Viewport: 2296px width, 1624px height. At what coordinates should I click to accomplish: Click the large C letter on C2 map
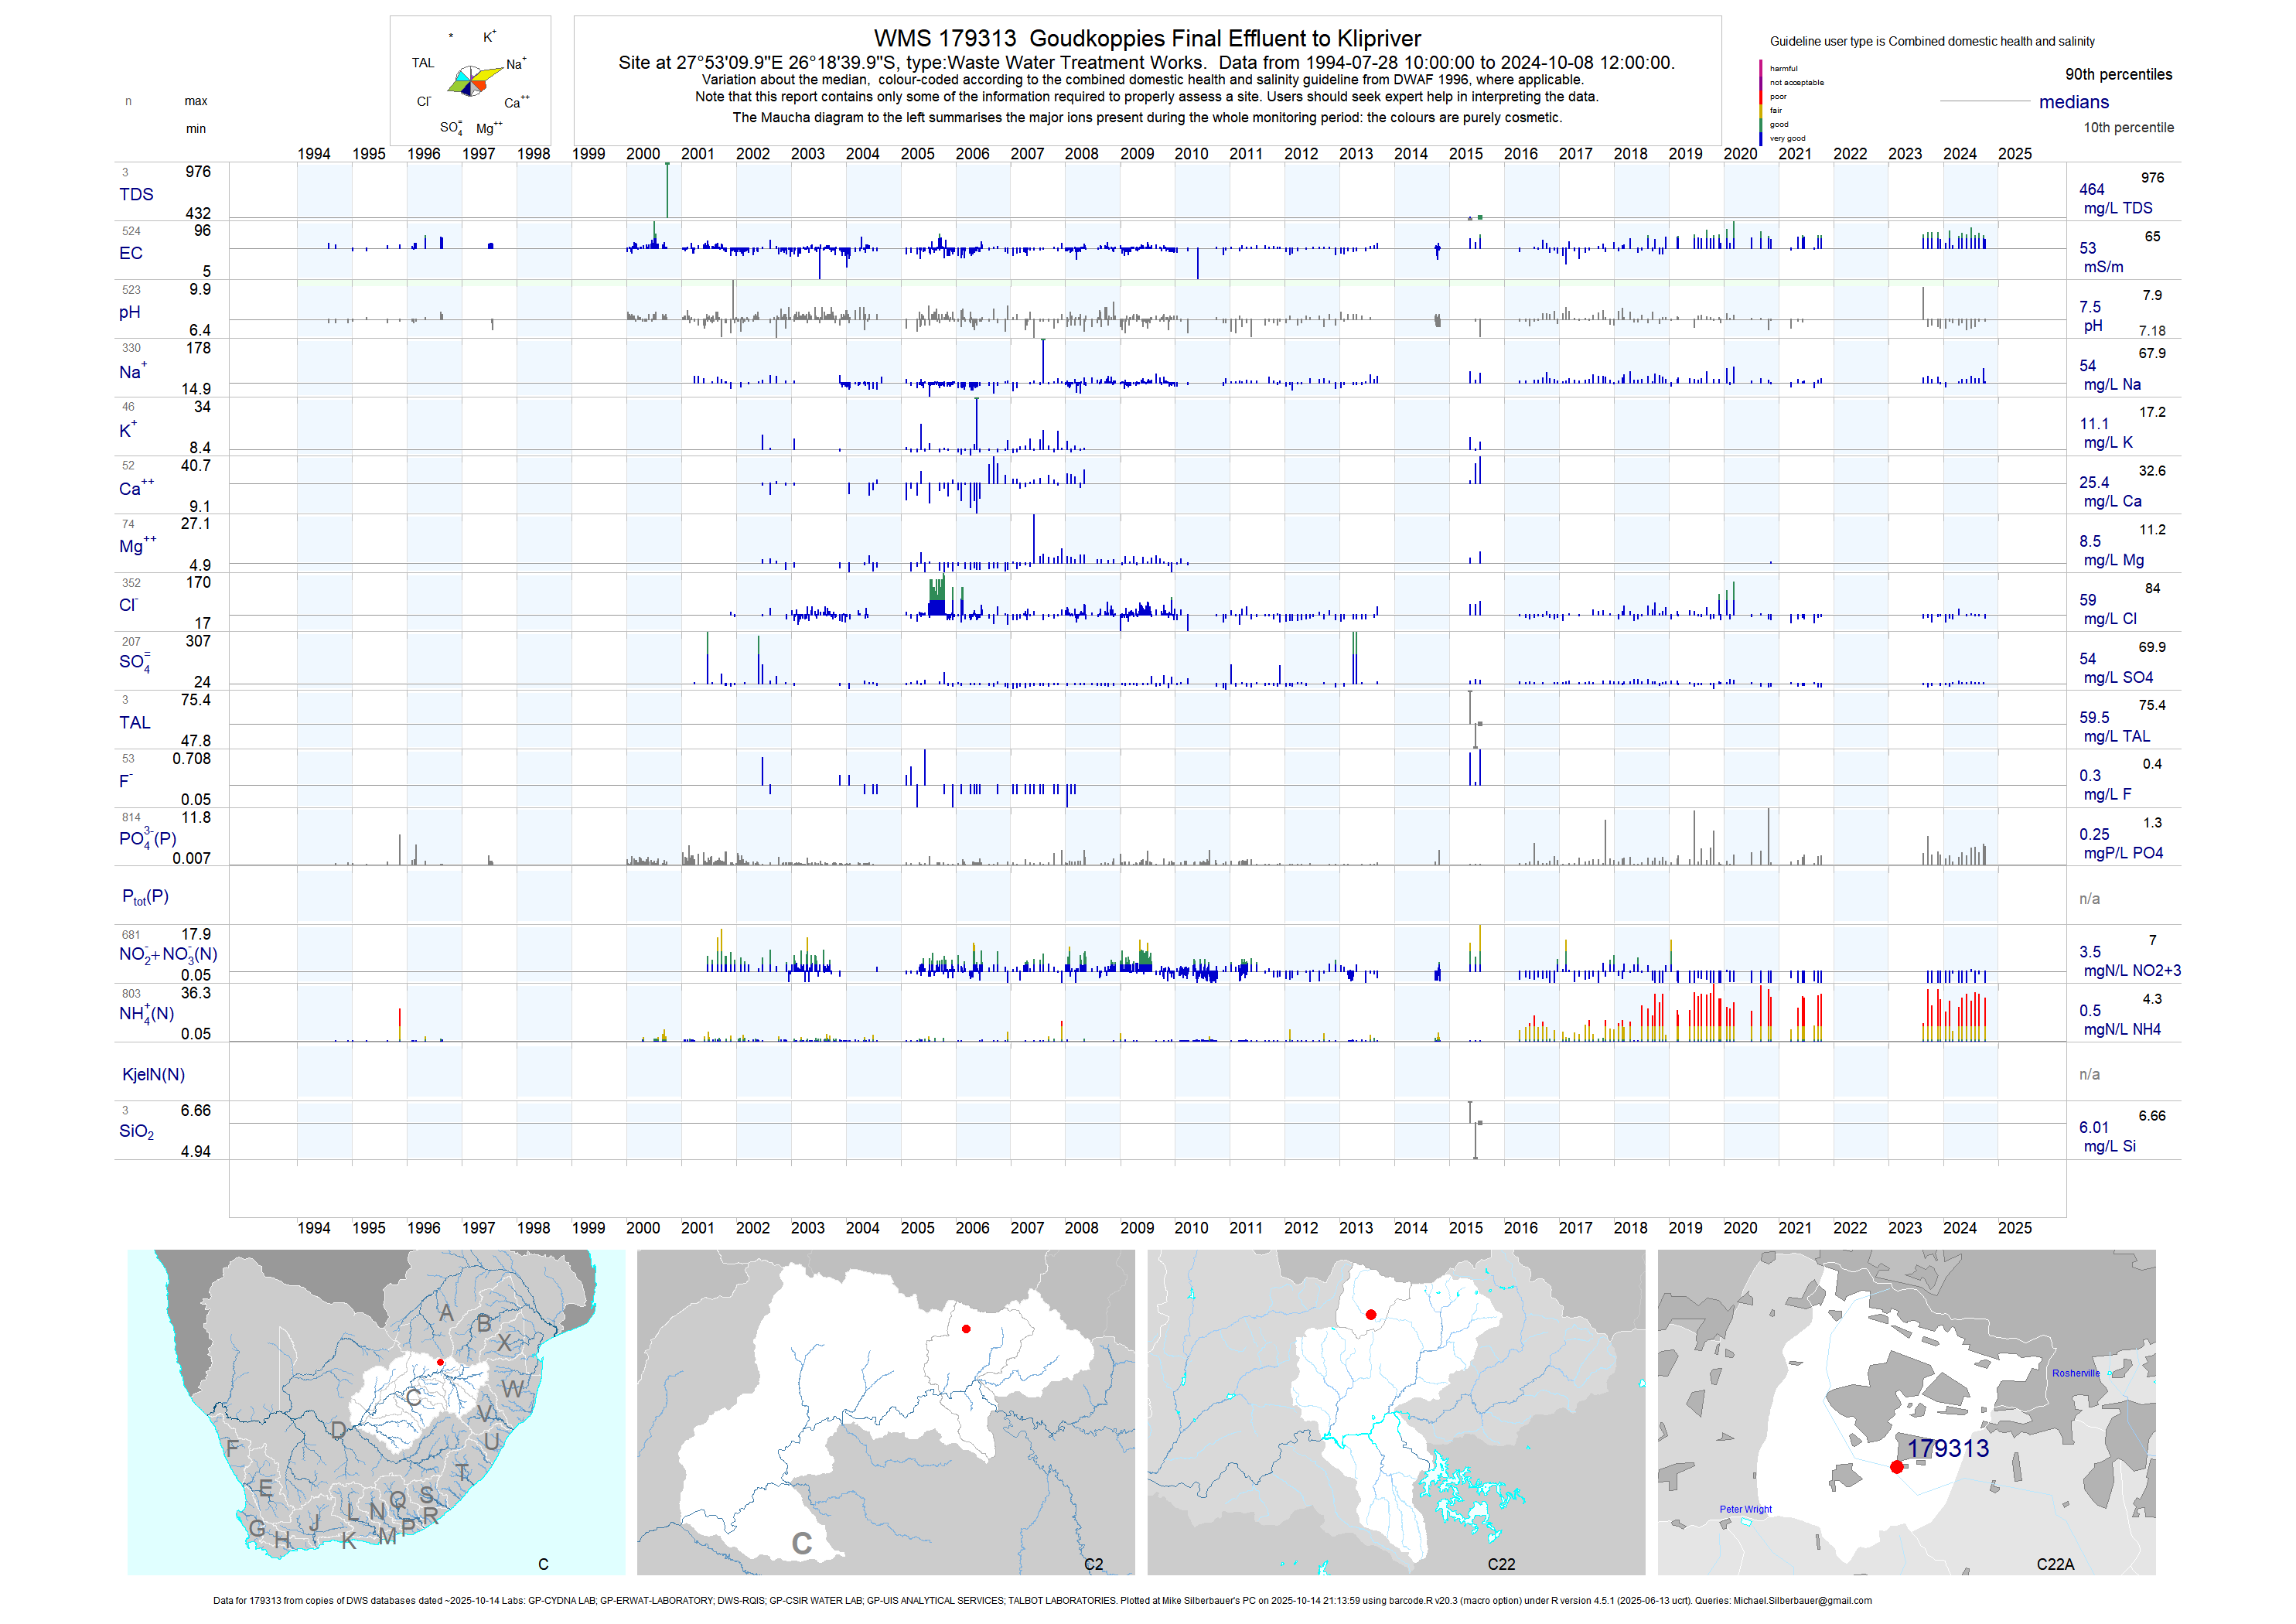click(x=802, y=1544)
